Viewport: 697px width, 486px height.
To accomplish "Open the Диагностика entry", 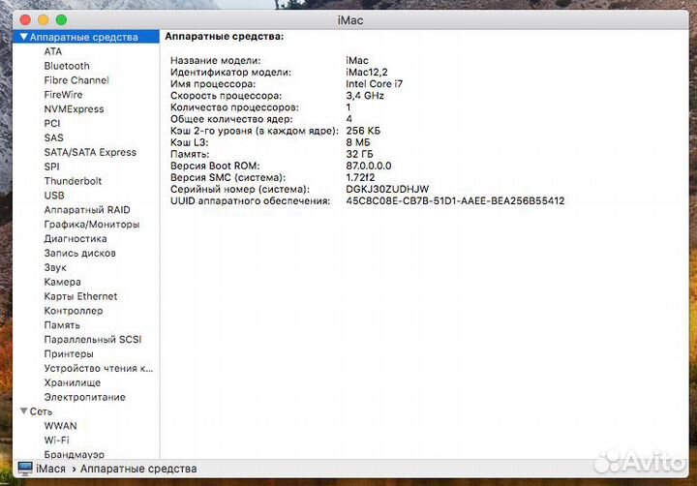I will 76,239.
